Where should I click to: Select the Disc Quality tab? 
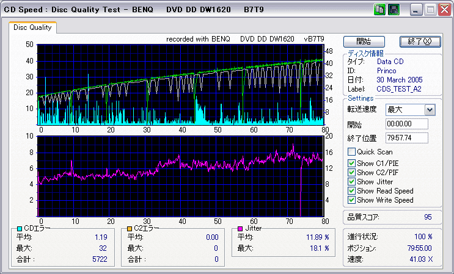(x=33, y=27)
